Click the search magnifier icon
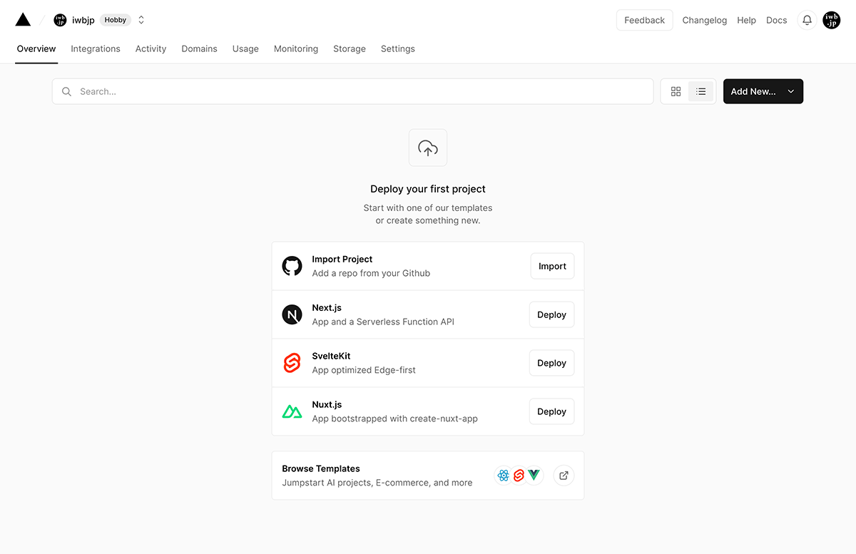The height and width of the screenshot is (554, 856). [x=66, y=91]
